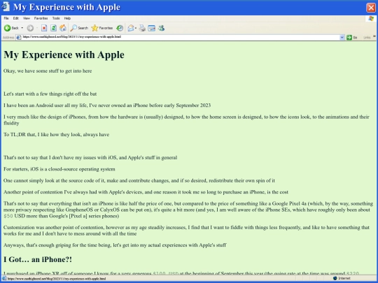Open the History icon in toolbar
The image size is (378, 283).
[x=120, y=28]
